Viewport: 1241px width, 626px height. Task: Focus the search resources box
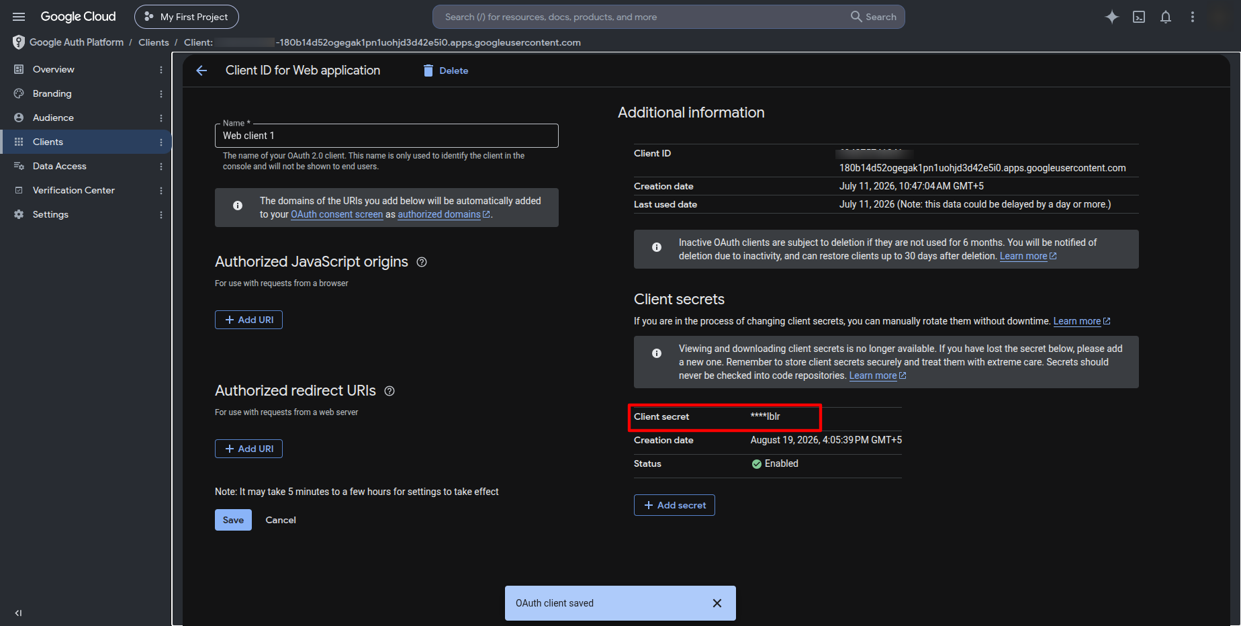(x=641, y=17)
